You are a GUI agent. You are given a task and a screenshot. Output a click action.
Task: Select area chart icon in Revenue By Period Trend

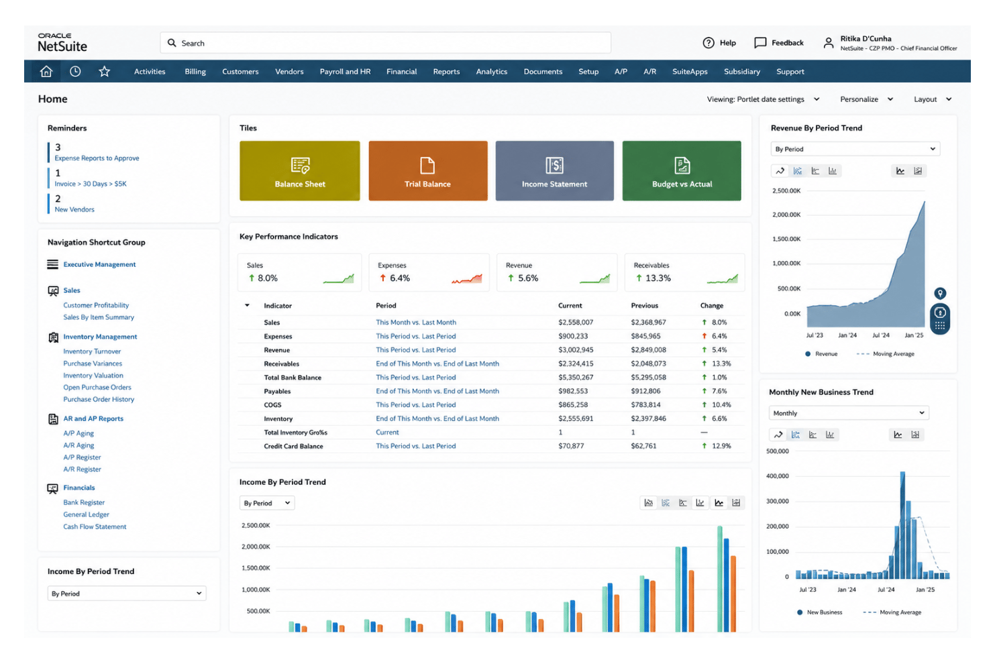click(798, 171)
